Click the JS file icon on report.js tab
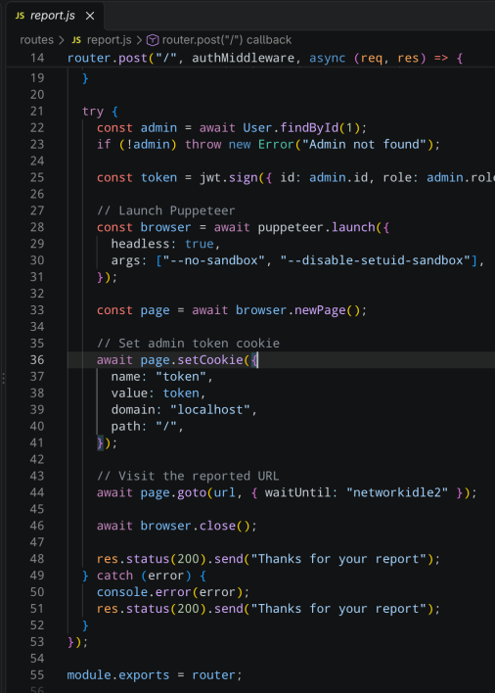This screenshot has width=495, height=693. pyautogui.click(x=20, y=16)
